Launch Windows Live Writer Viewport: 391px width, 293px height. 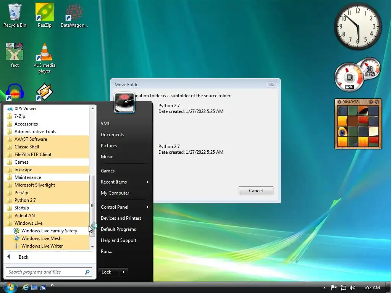(46, 246)
